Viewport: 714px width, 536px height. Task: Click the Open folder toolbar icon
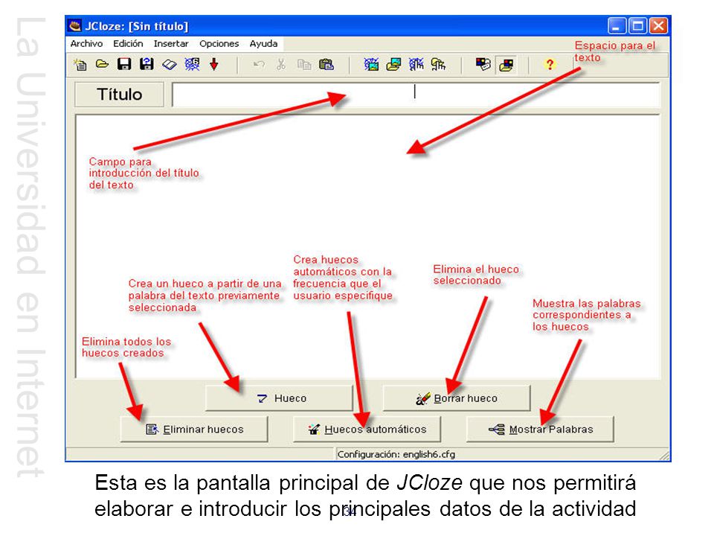pos(102,64)
